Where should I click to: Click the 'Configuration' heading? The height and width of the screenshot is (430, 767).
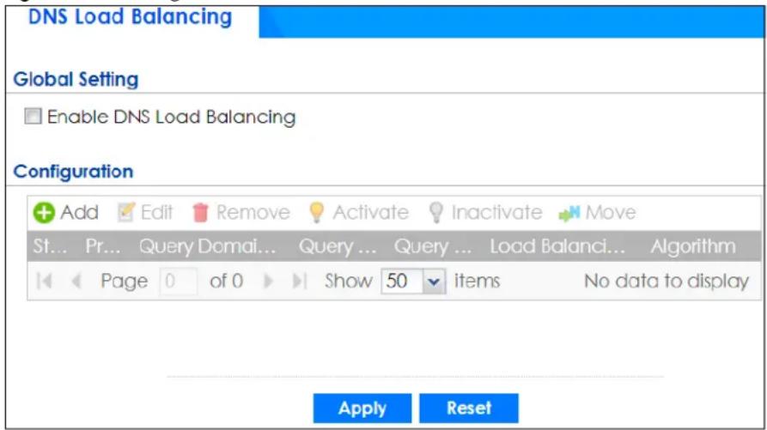coord(73,172)
